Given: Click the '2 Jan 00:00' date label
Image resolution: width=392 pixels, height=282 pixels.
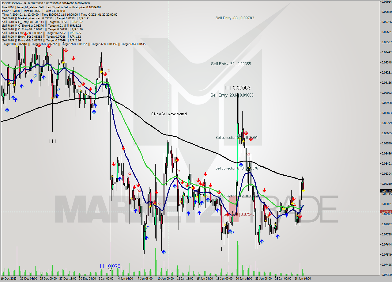Looking at the screenshot, I should pyautogui.click(x=106, y=279).
